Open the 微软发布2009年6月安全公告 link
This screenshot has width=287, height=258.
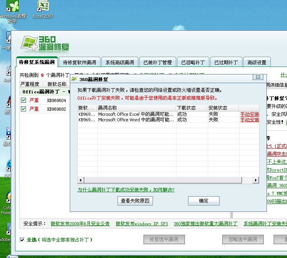80,224
